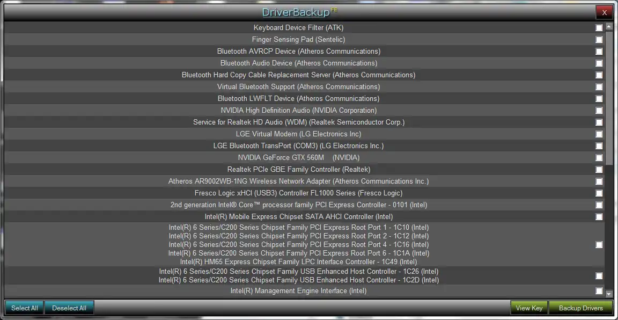
Task: Tick Bluetooth Hard Copy Cable Replacement Server checkbox
Action: point(599,75)
